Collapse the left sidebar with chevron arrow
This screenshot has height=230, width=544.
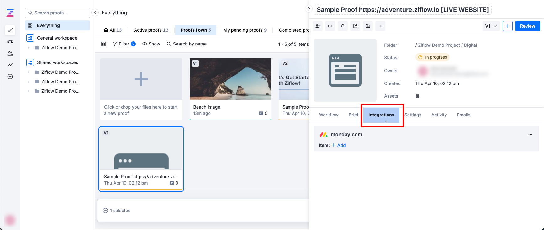pyautogui.click(x=95, y=13)
